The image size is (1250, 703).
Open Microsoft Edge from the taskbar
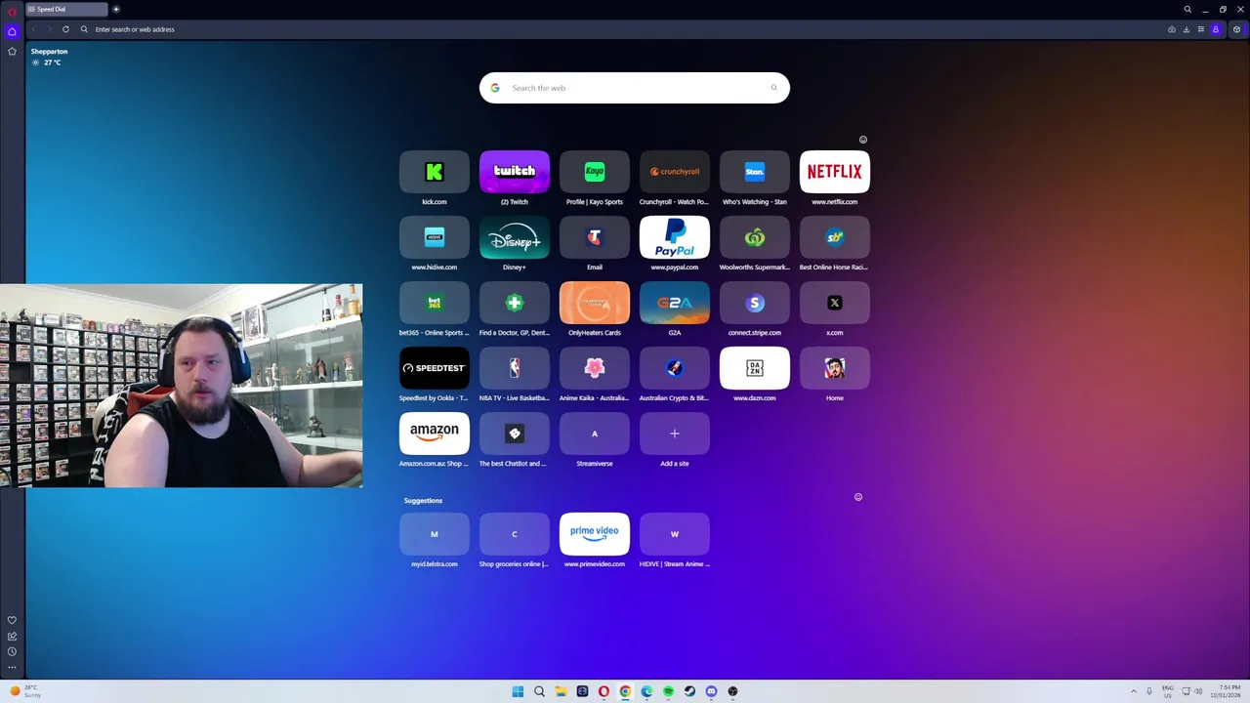[x=646, y=691]
